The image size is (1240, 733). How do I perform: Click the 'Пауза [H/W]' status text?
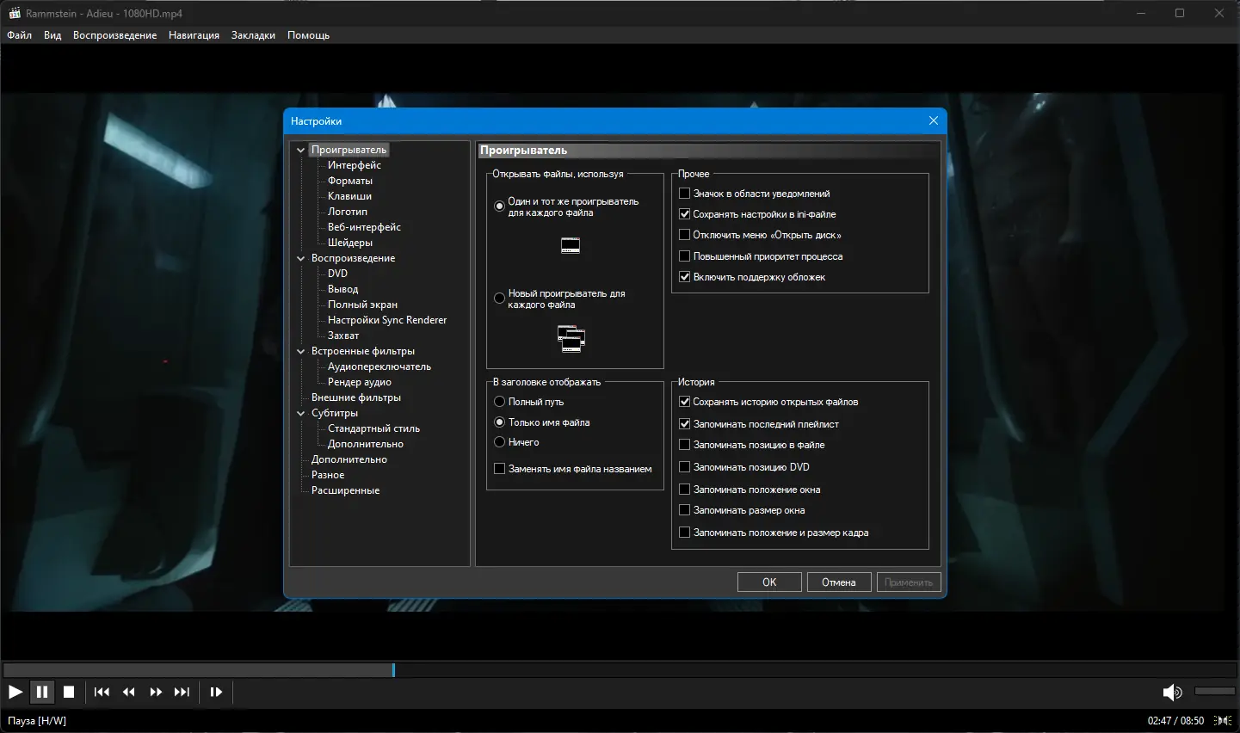pyautogui.click(x=37, y=721)
